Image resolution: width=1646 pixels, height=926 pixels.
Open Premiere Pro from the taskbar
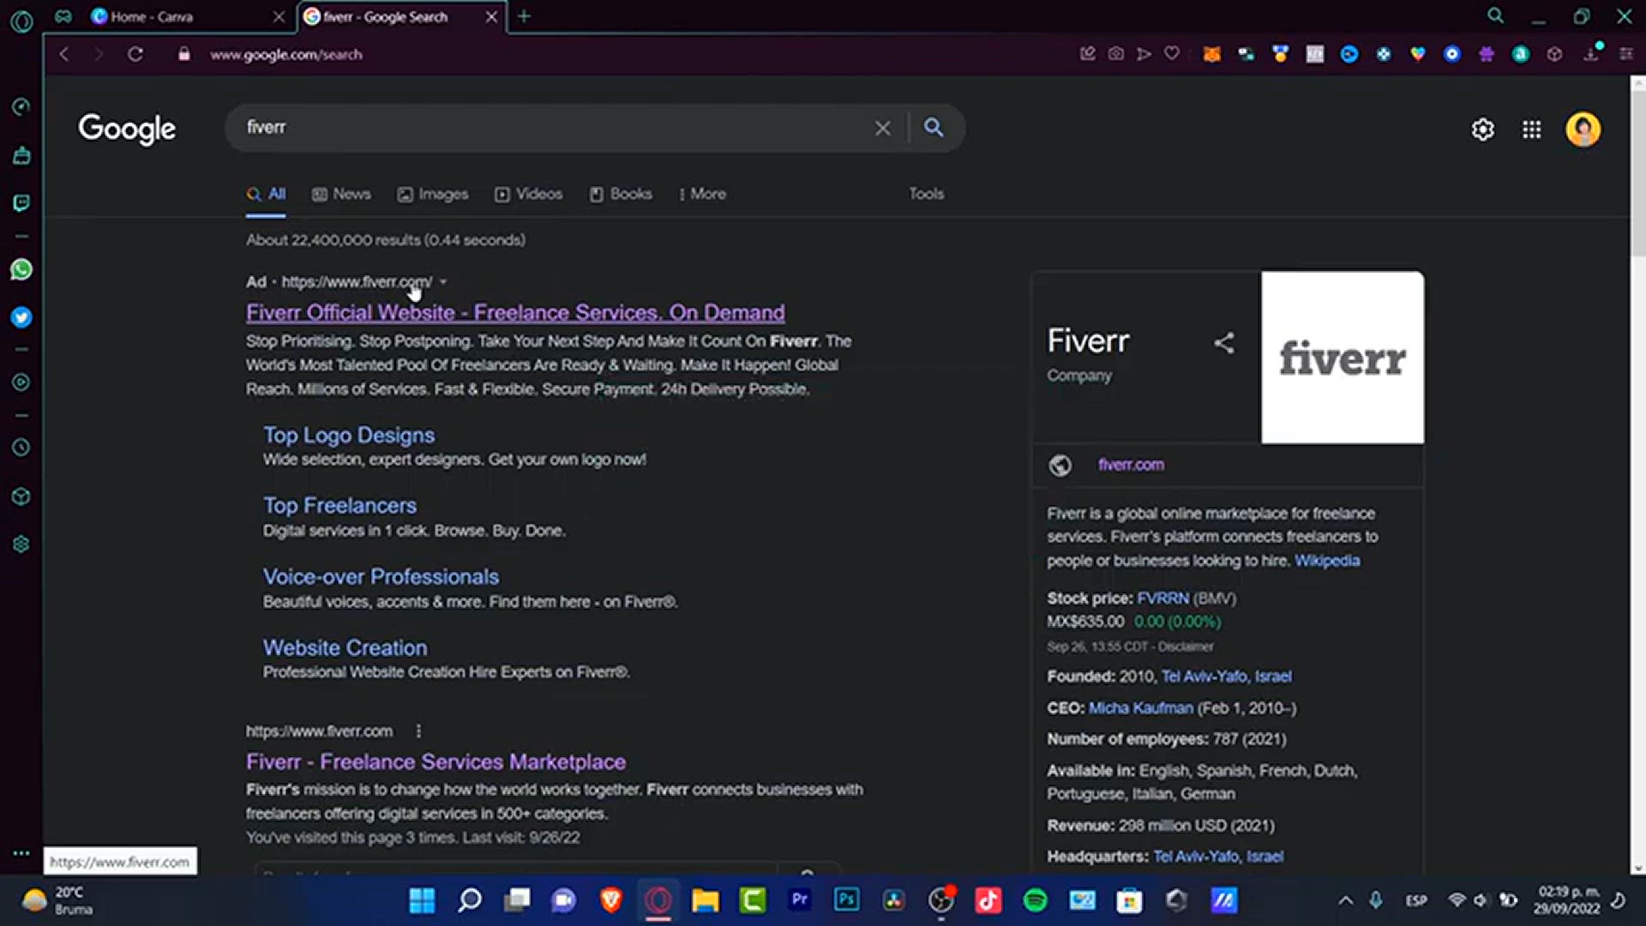(x=799, y=899)
